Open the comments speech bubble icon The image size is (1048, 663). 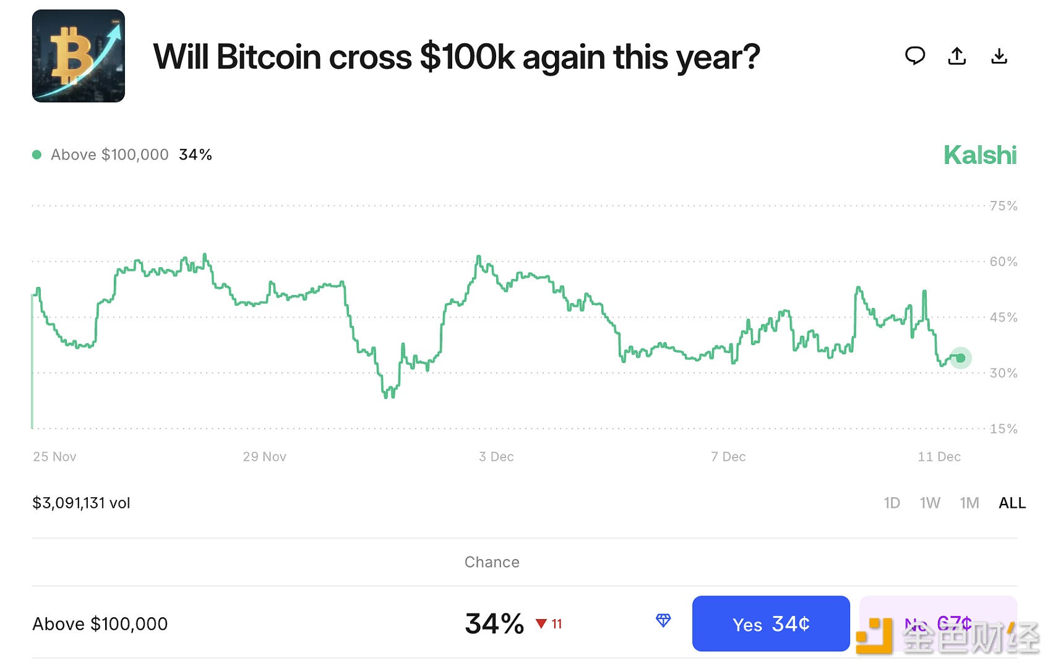[x=914, y=56]
